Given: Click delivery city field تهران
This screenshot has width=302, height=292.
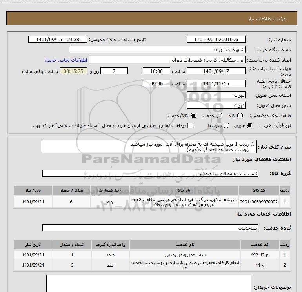Looking at the screenshot, I should pyautogui.click(x=216, y=105).
